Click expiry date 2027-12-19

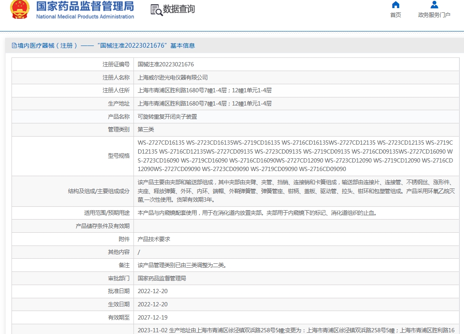(x=153, y=317)
